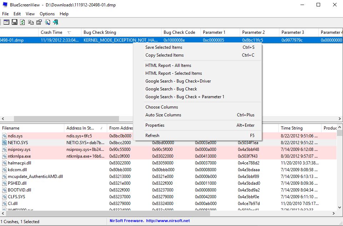The width and height of the screenshot is (343, 226).
Task: Choose Save Selected Items in context menu
Action: [197, 47]
